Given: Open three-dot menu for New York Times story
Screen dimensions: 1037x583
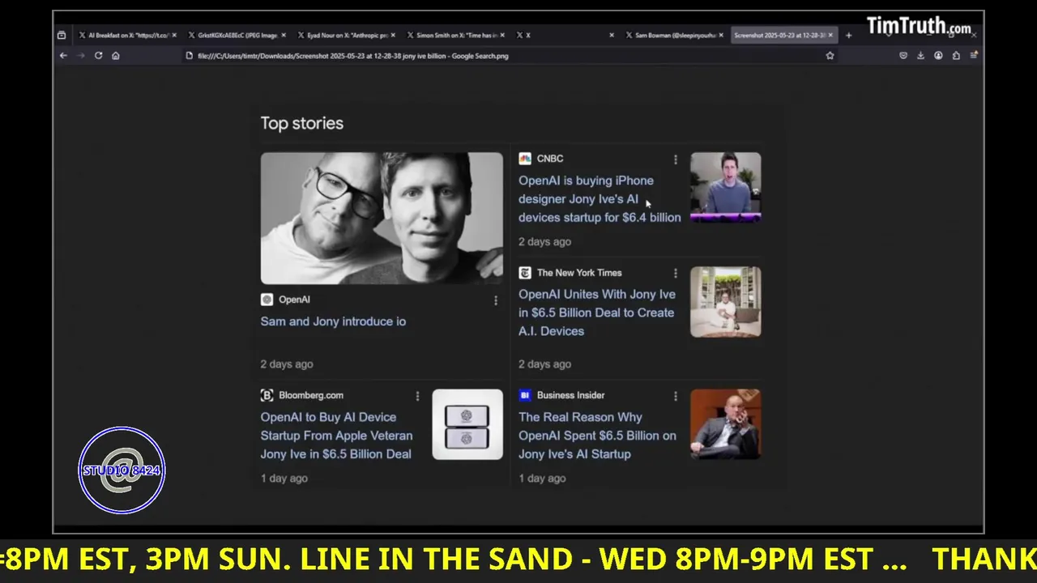Looking at the screenshot, I should pyautogui.click(x=675, y=274).
